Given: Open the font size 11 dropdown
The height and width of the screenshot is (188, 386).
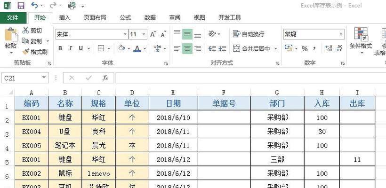Looking at the screenshot, I should tap(144, 34).
